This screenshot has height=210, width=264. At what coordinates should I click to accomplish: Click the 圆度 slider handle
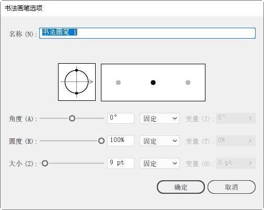click(x=101, y=141)
